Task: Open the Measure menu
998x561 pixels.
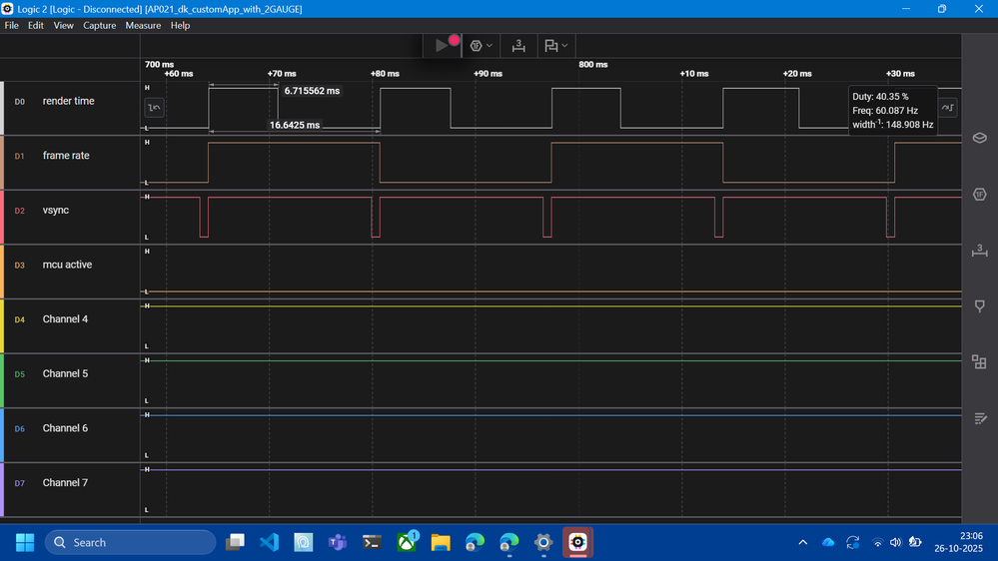Action: [x=143, y=25]
